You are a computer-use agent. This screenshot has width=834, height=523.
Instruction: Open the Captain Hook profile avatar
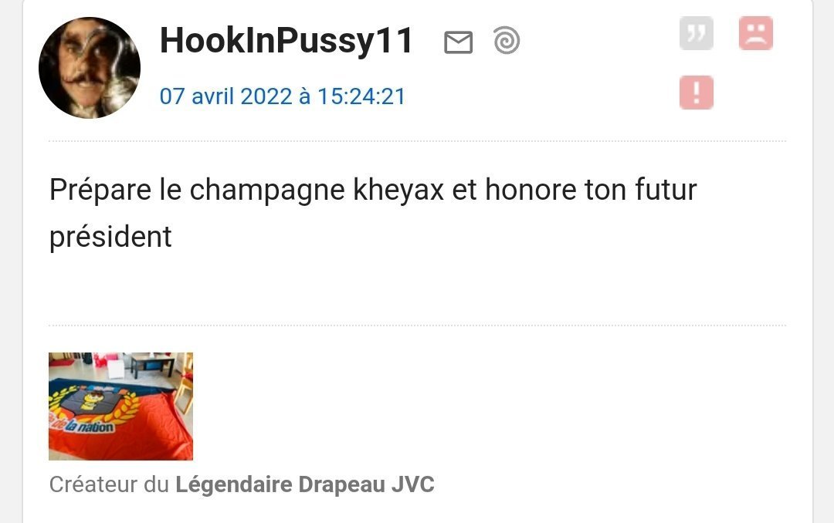pyautogui.click(x=90, y=68)
